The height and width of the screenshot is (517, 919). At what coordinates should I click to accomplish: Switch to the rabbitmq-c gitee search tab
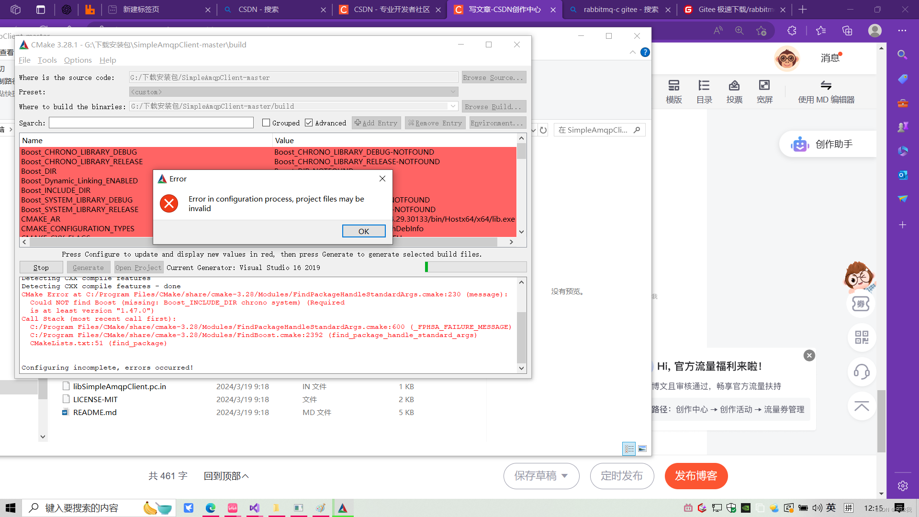point(617,10)
